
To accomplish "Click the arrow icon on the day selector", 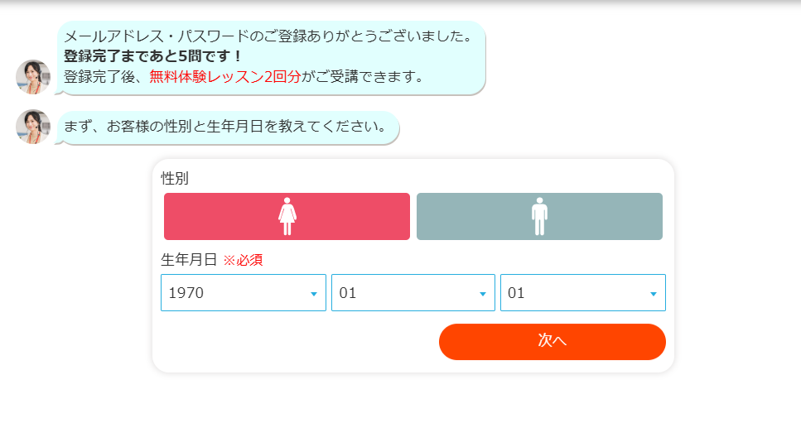I will click(x=653, y=294).
